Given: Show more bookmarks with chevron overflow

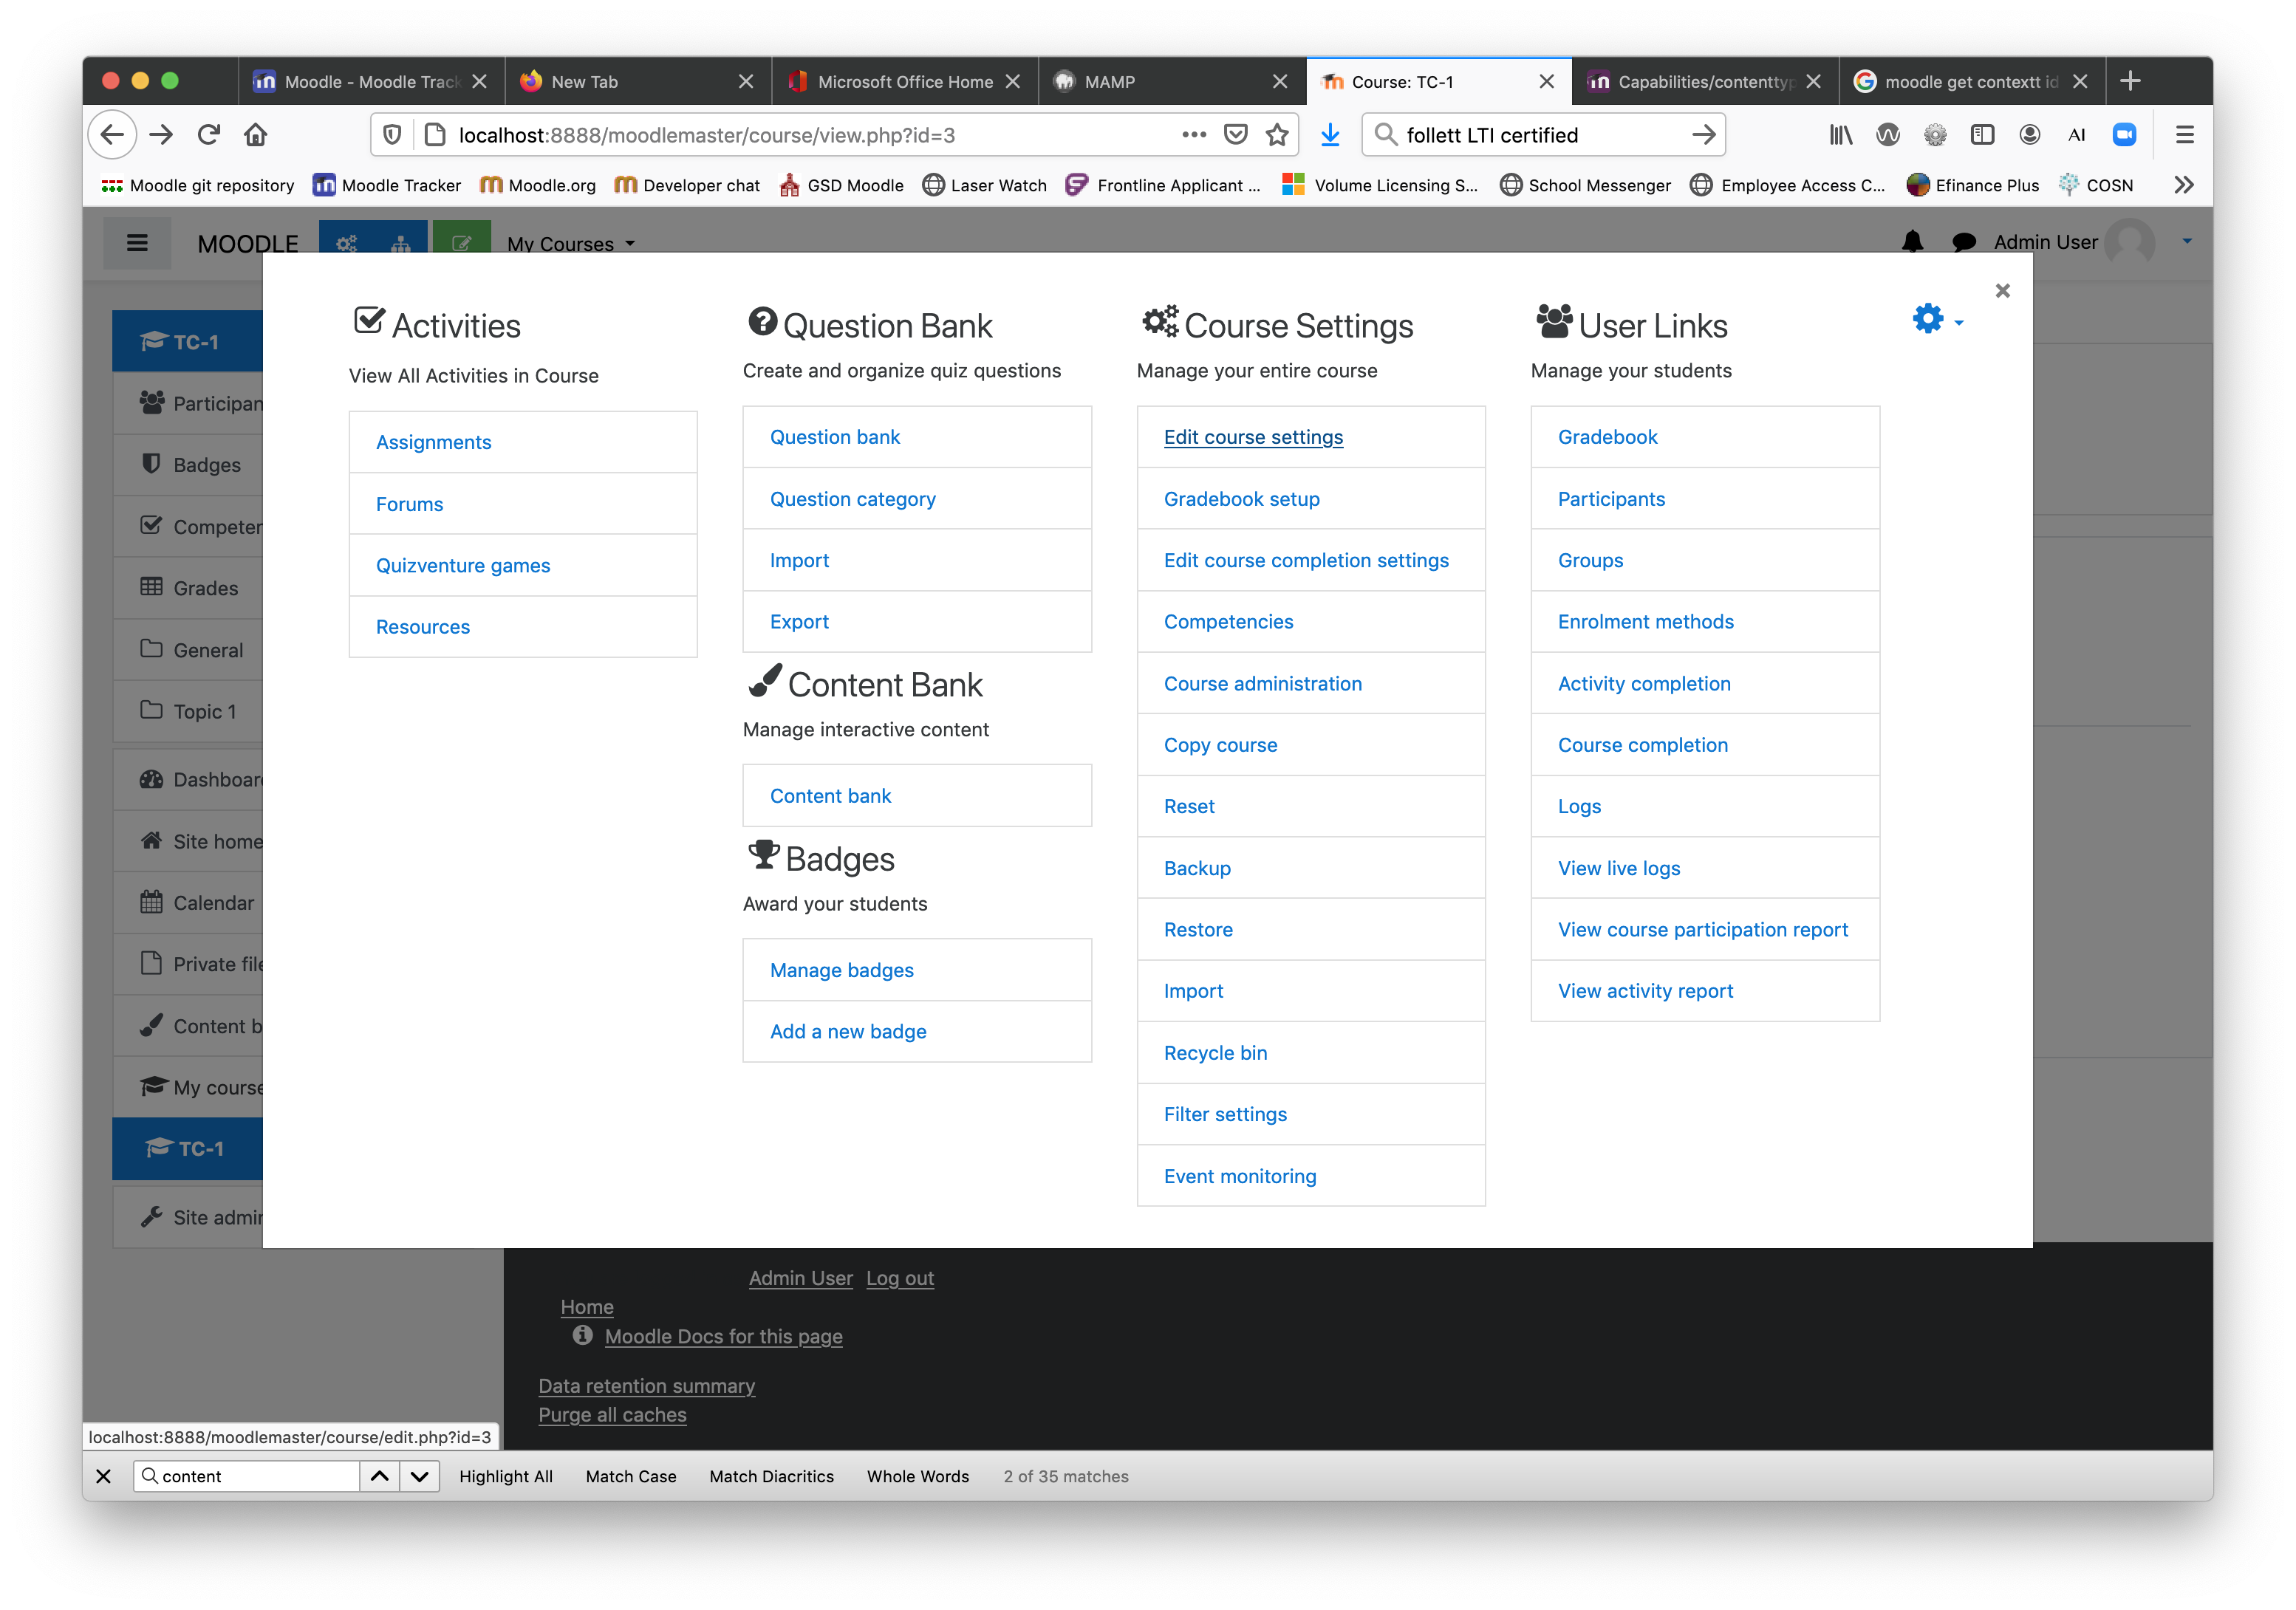Looking at the screenshot, I should [2183, 185].
